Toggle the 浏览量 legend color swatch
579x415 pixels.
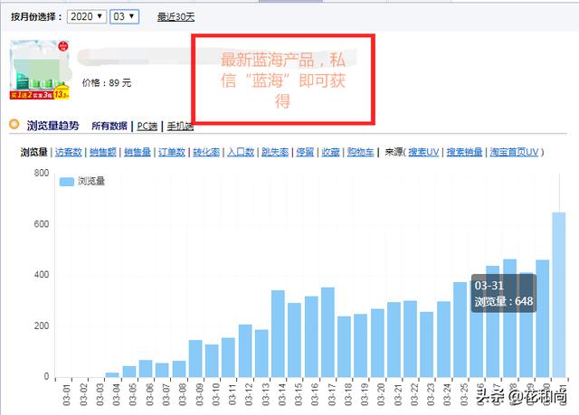click(x=66, y=182)
